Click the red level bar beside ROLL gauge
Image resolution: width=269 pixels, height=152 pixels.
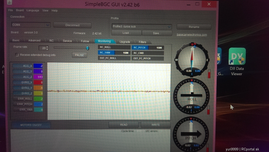tap(208, 110)
